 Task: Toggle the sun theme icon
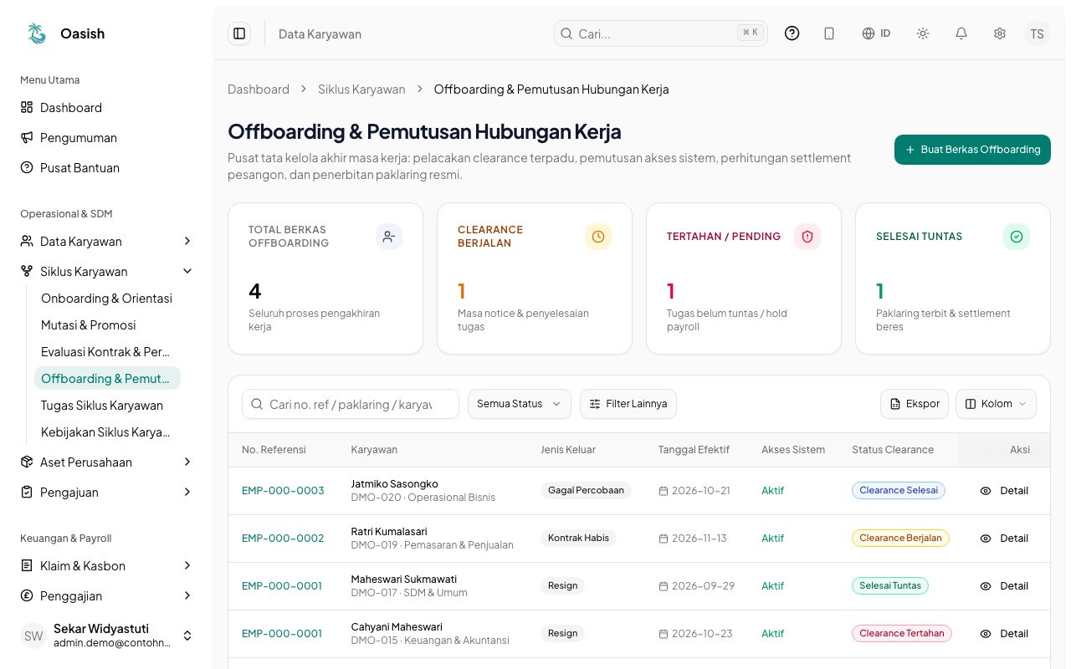[923, 33]
